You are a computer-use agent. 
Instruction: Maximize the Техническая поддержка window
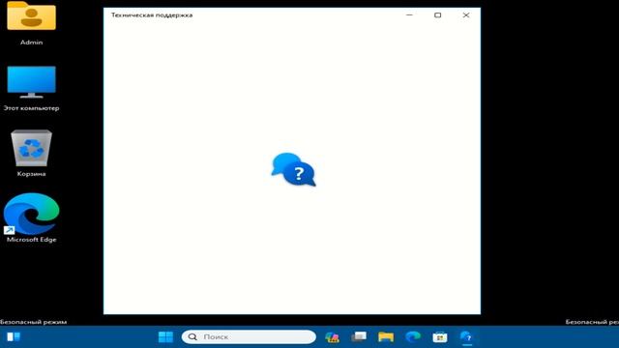tap(438, 15)
